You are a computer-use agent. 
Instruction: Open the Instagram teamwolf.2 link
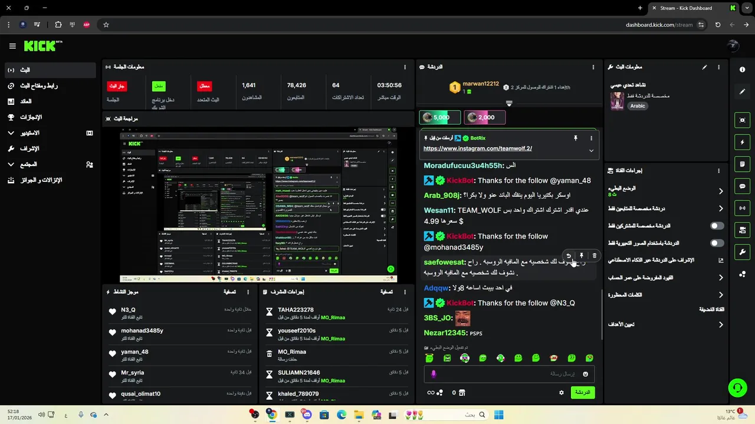pyautogui.click(x=478, y=148)
